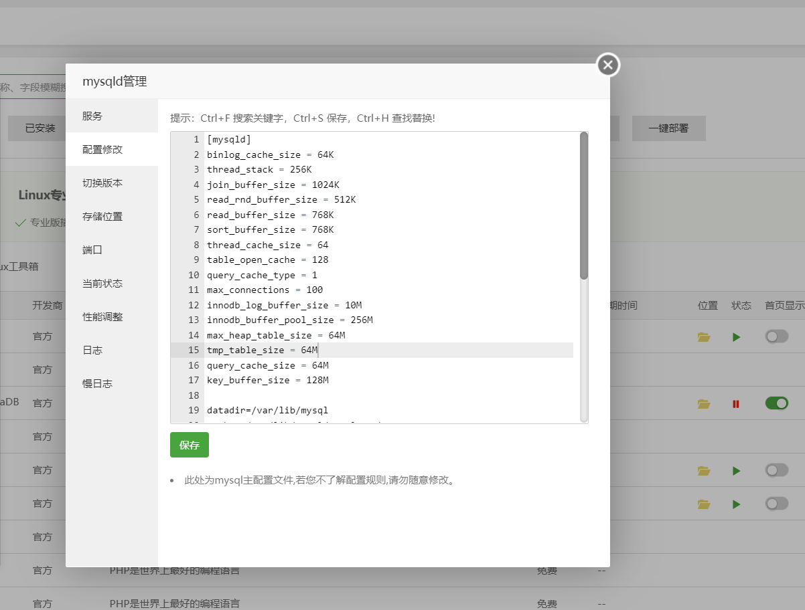Click line number 18 in the editor gutter
Screen dimensions: 805x610
tap(194, 395)
